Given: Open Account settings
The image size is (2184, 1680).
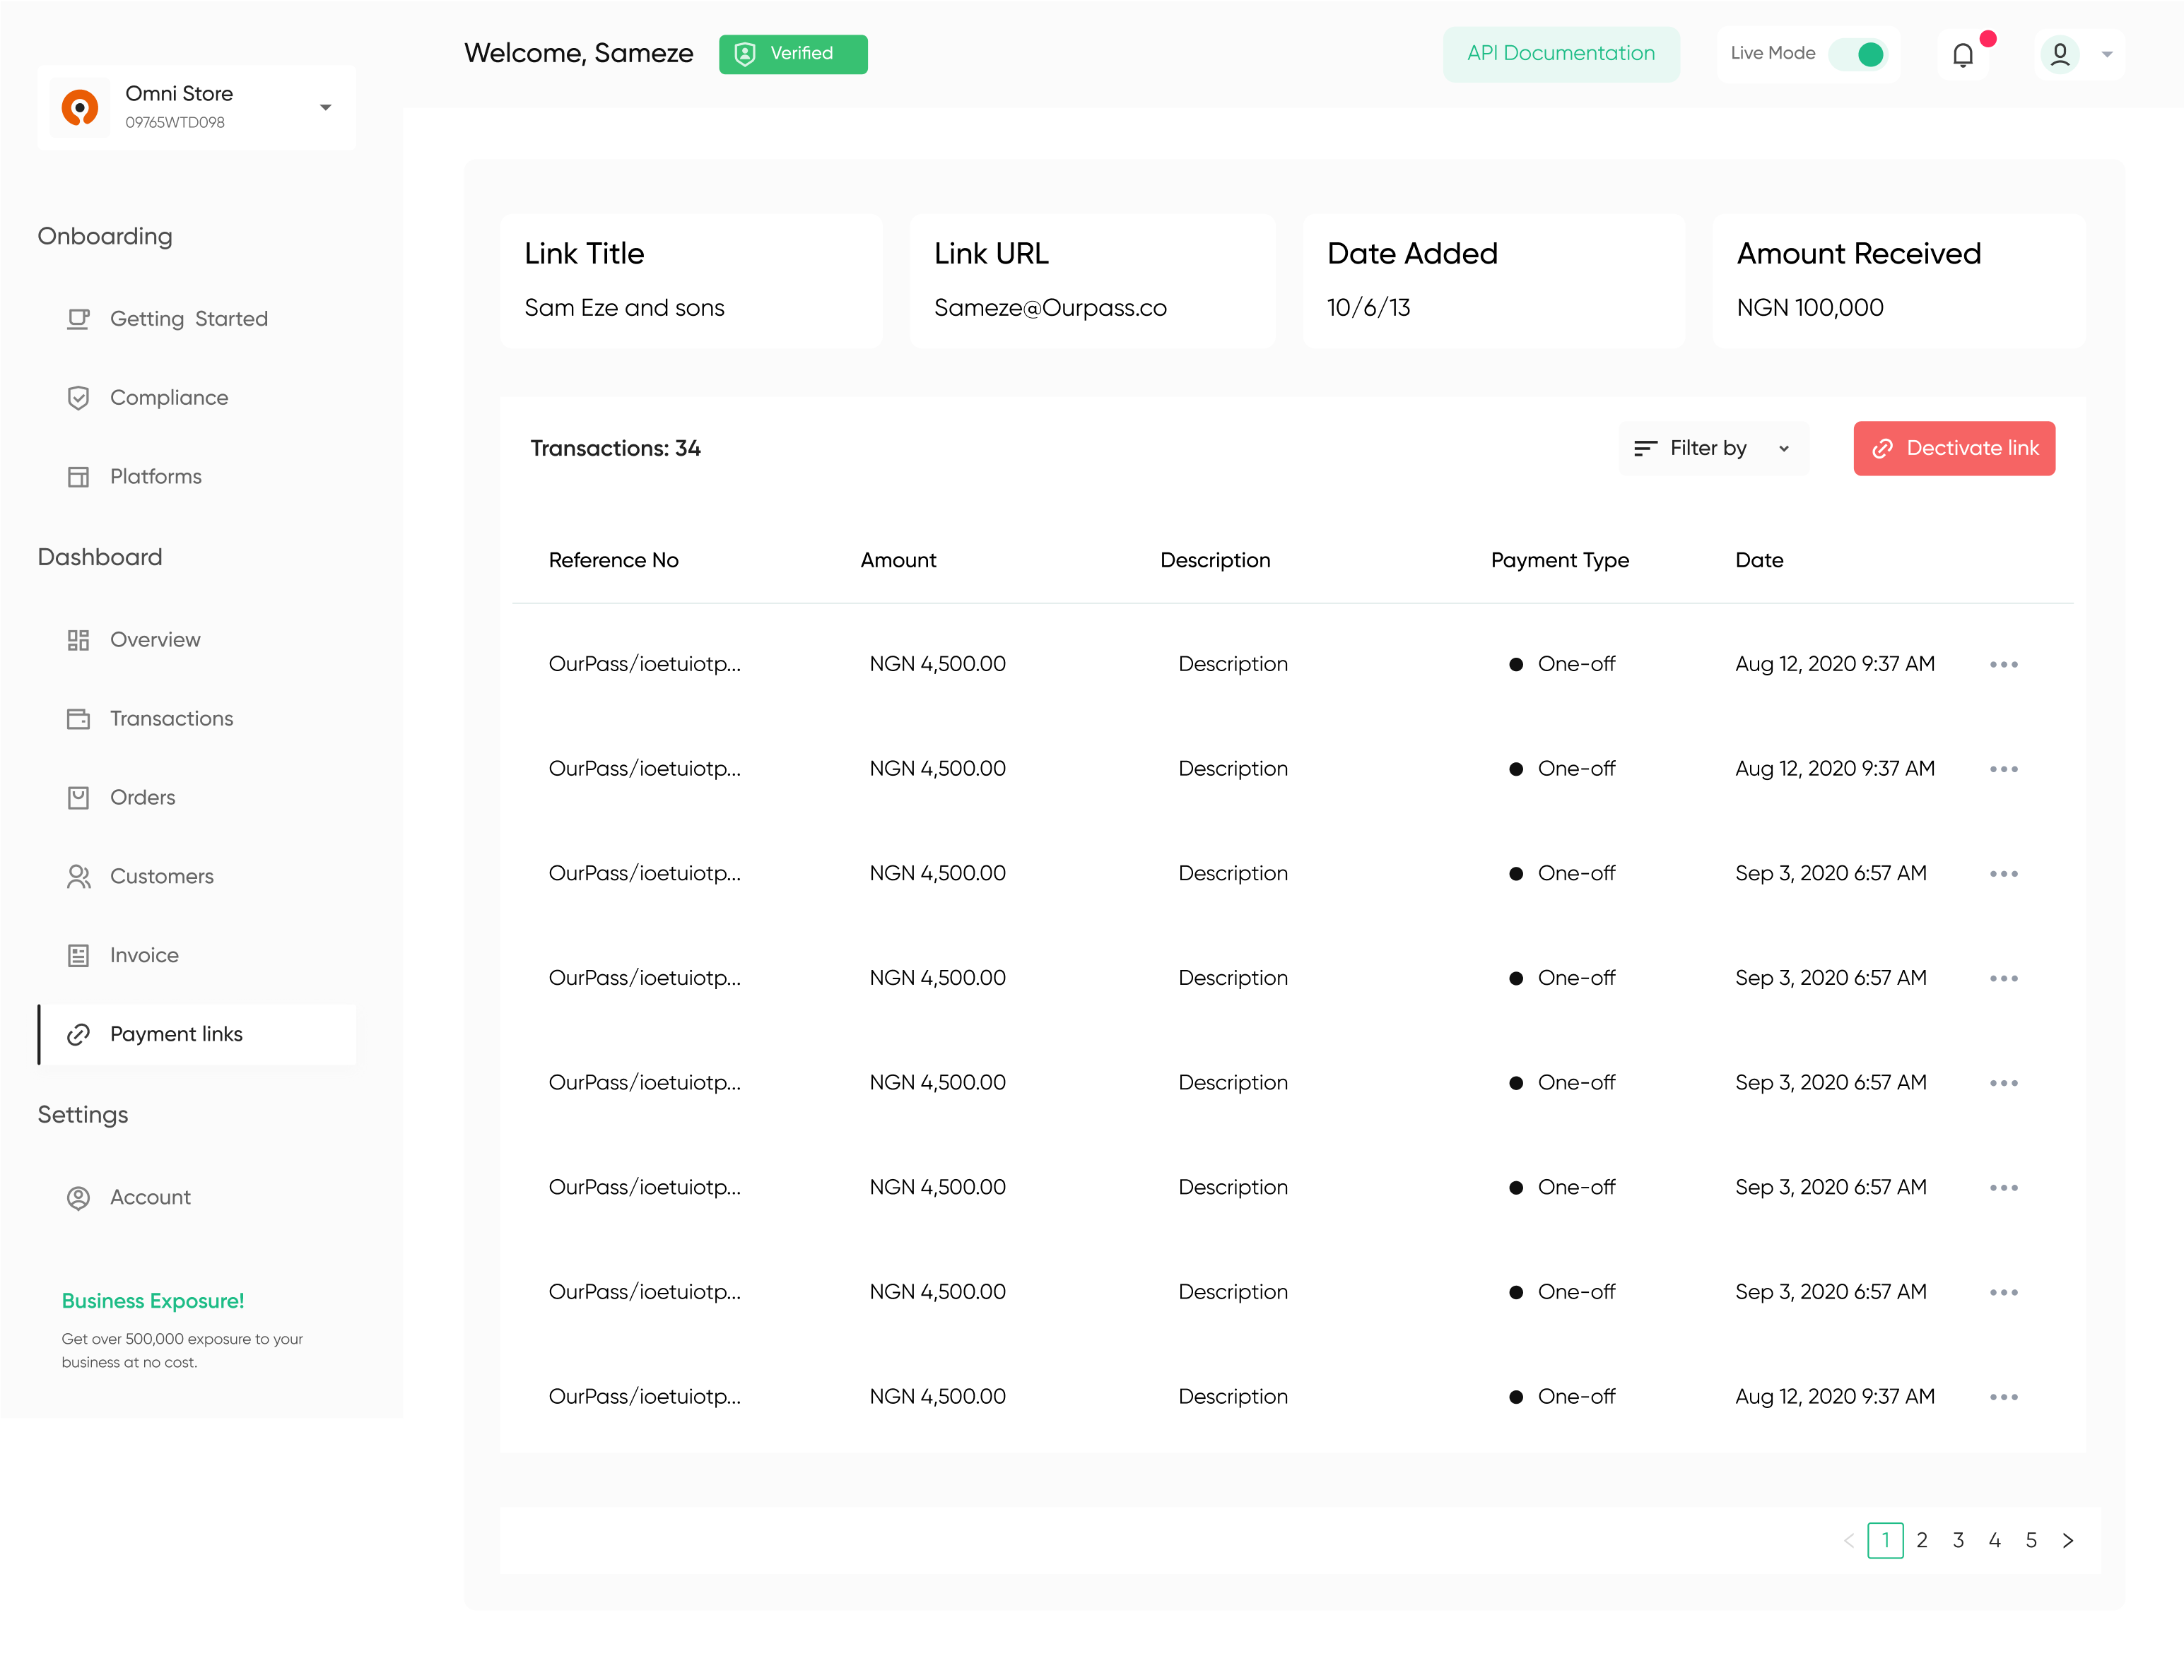Looking at the screenshot, I should tap(150, 1197).
